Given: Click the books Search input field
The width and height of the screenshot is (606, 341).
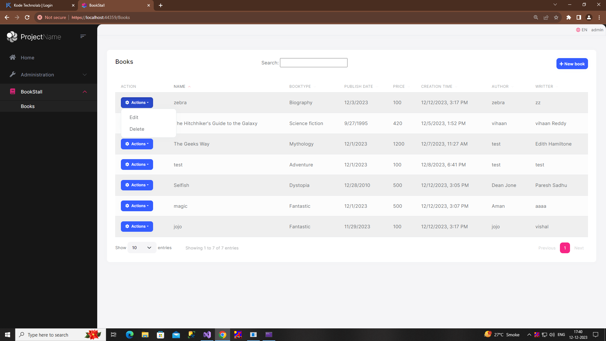Looking at the screenshot, I should point(313,63).
